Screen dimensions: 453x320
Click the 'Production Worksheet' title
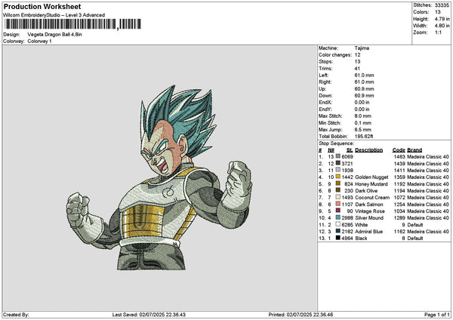click(42, 7)
